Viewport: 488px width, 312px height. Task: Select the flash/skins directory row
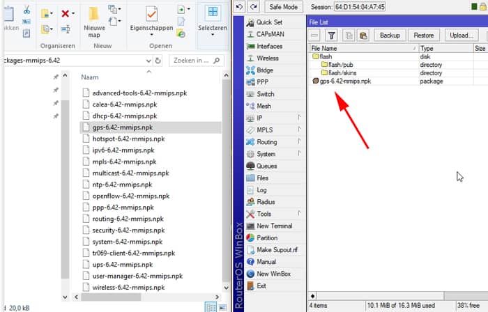(398, 72)
